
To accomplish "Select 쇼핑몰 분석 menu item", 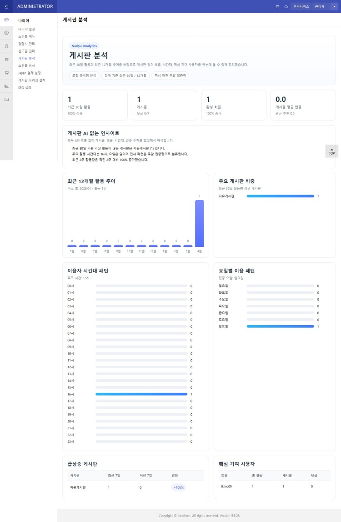I will coord(26,65).
